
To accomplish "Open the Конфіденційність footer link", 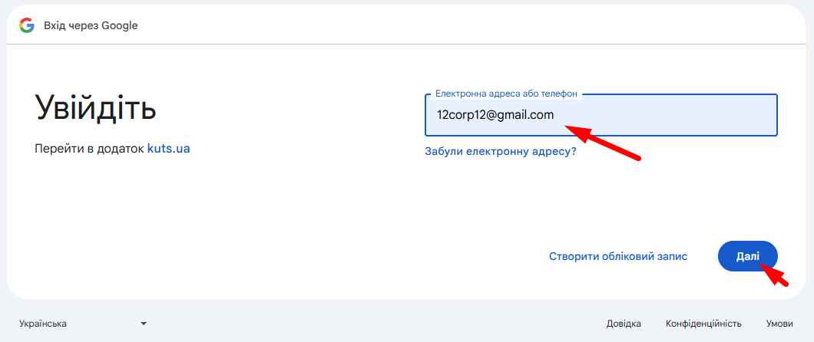I will point(703,324).
